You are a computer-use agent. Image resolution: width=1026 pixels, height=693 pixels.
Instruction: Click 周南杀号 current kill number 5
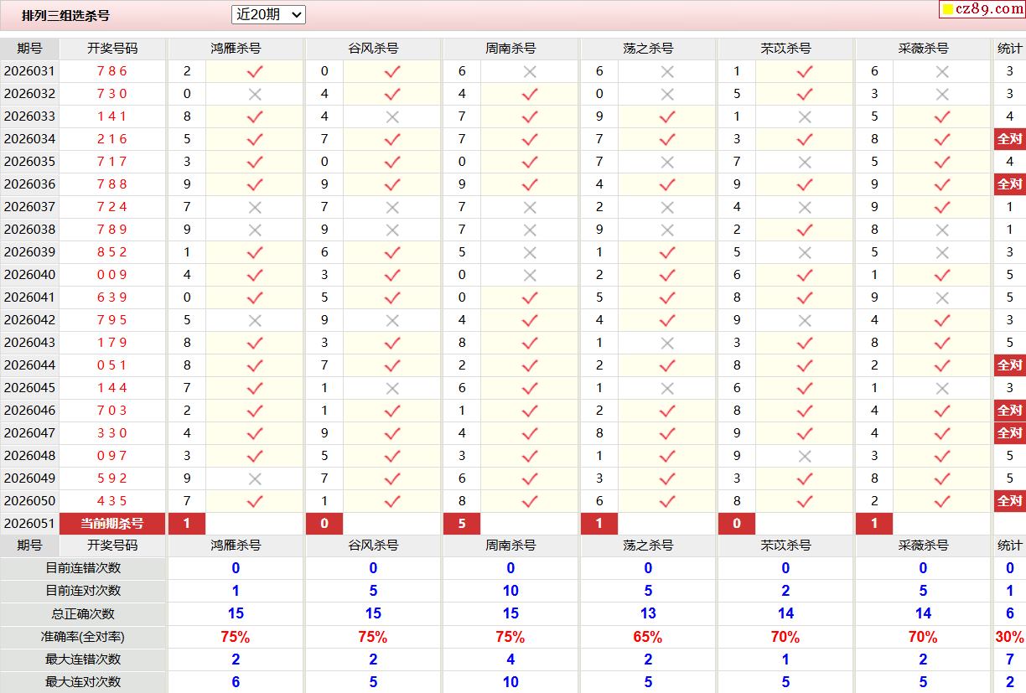[x=462, y=524]
